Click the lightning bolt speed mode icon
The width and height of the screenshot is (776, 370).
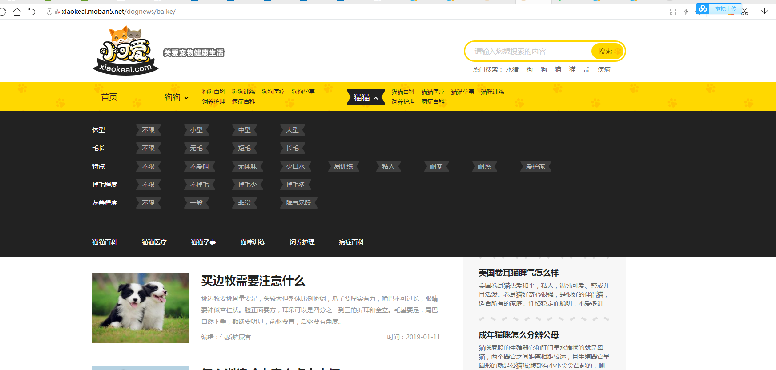click(x=686, y=12)
